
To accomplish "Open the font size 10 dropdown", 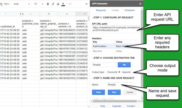I will pos(39,4).
